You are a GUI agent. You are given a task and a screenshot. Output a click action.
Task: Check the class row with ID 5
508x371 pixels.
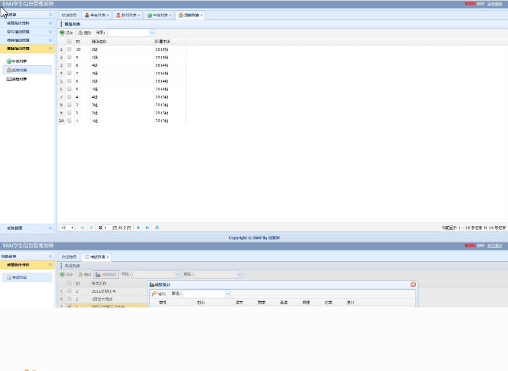point(69,89)
